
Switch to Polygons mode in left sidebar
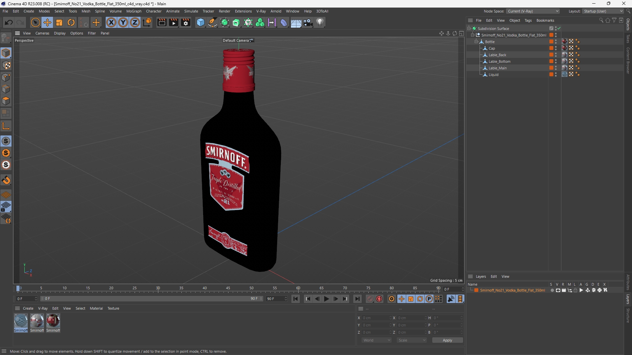point(6,101)
